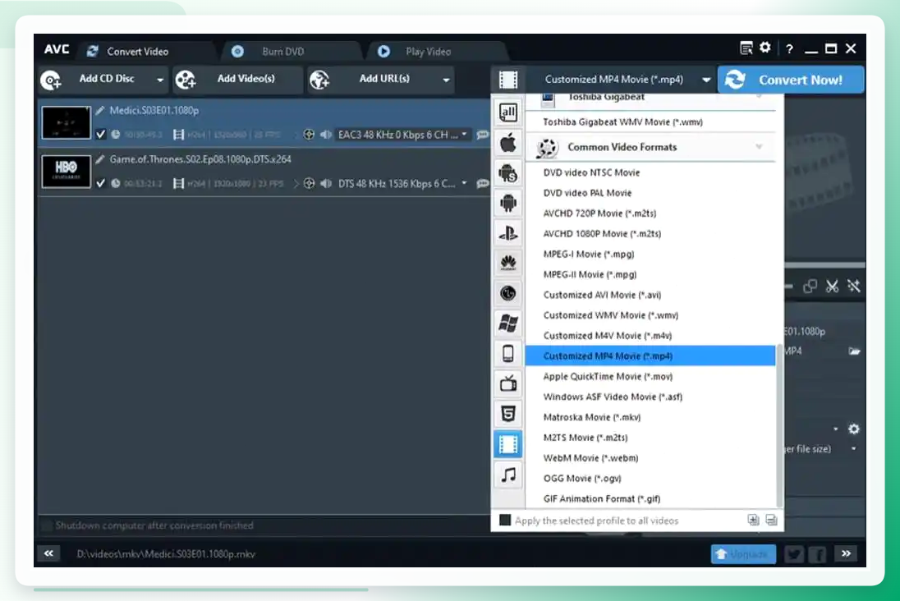Select the Huawei devices category icon
This screenshot has width=900, height=601.
(x=508, y=263)
